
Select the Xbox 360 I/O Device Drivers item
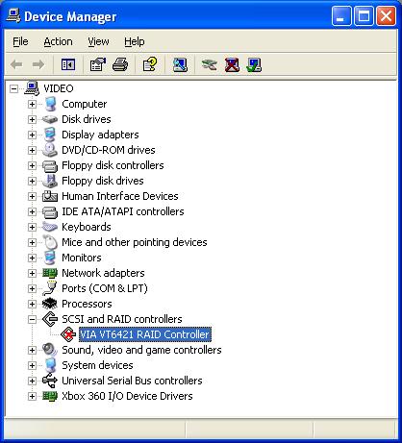(x=127, y=396)
